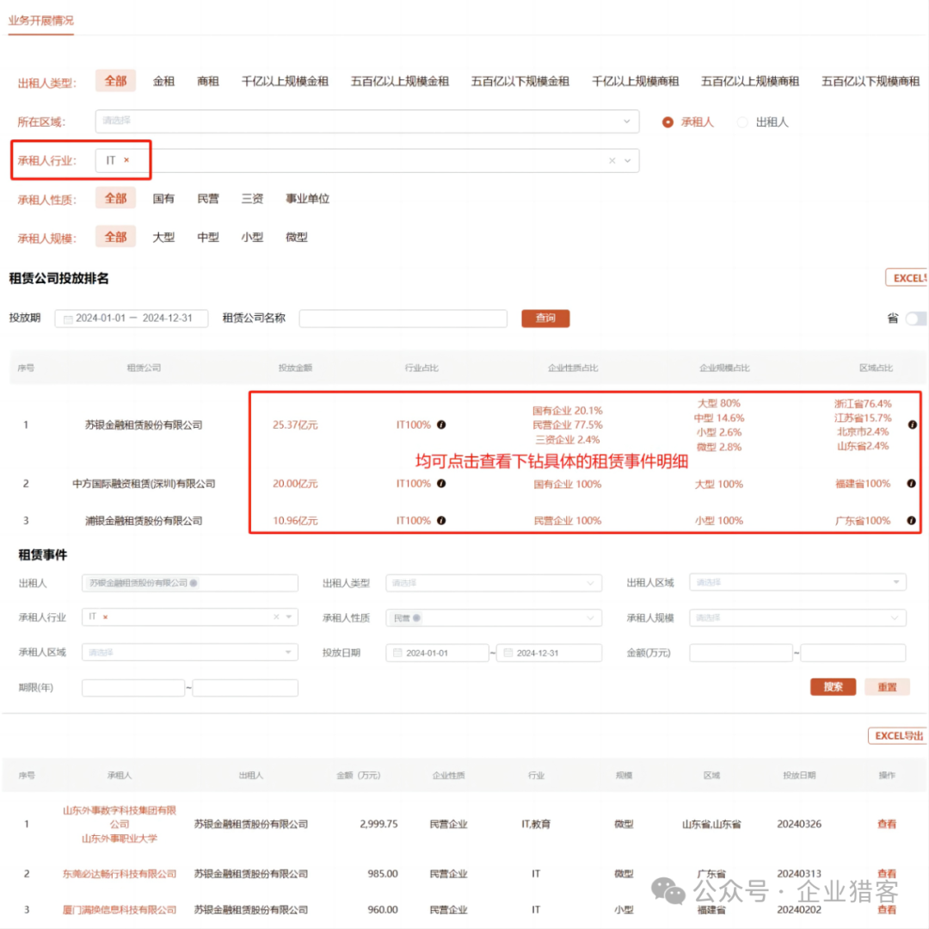Select 三资 under 承租人性质
This screenshot has width=929, height=929.
coord(252,199)
